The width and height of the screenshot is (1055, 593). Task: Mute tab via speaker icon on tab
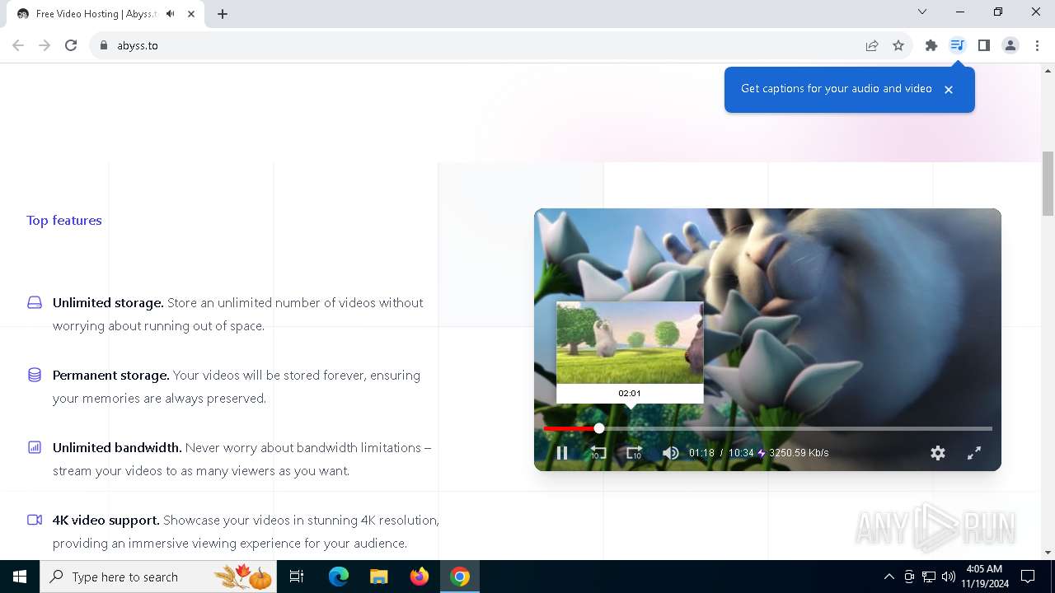[171, 14]
